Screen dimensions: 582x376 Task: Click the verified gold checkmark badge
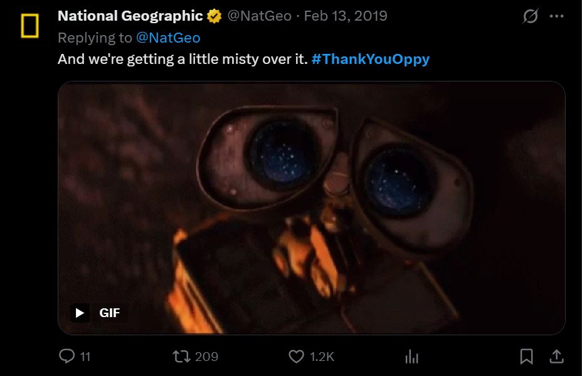(x=214, y=15)
